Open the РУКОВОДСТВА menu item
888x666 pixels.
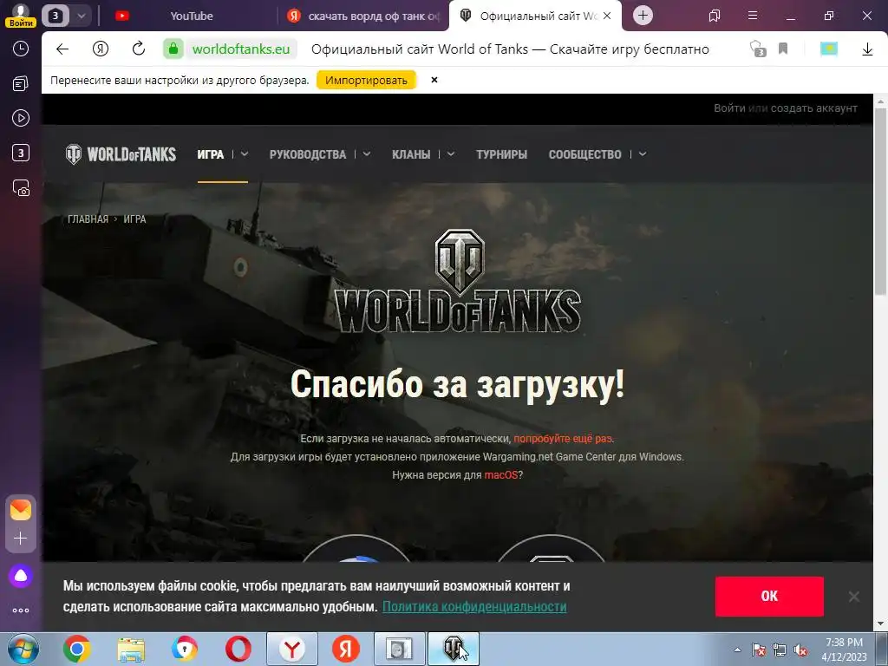tap(308, 154)
